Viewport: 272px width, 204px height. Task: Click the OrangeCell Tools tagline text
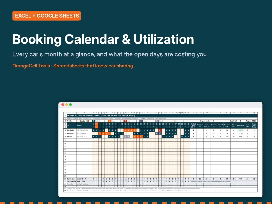(x=73, y=66)
